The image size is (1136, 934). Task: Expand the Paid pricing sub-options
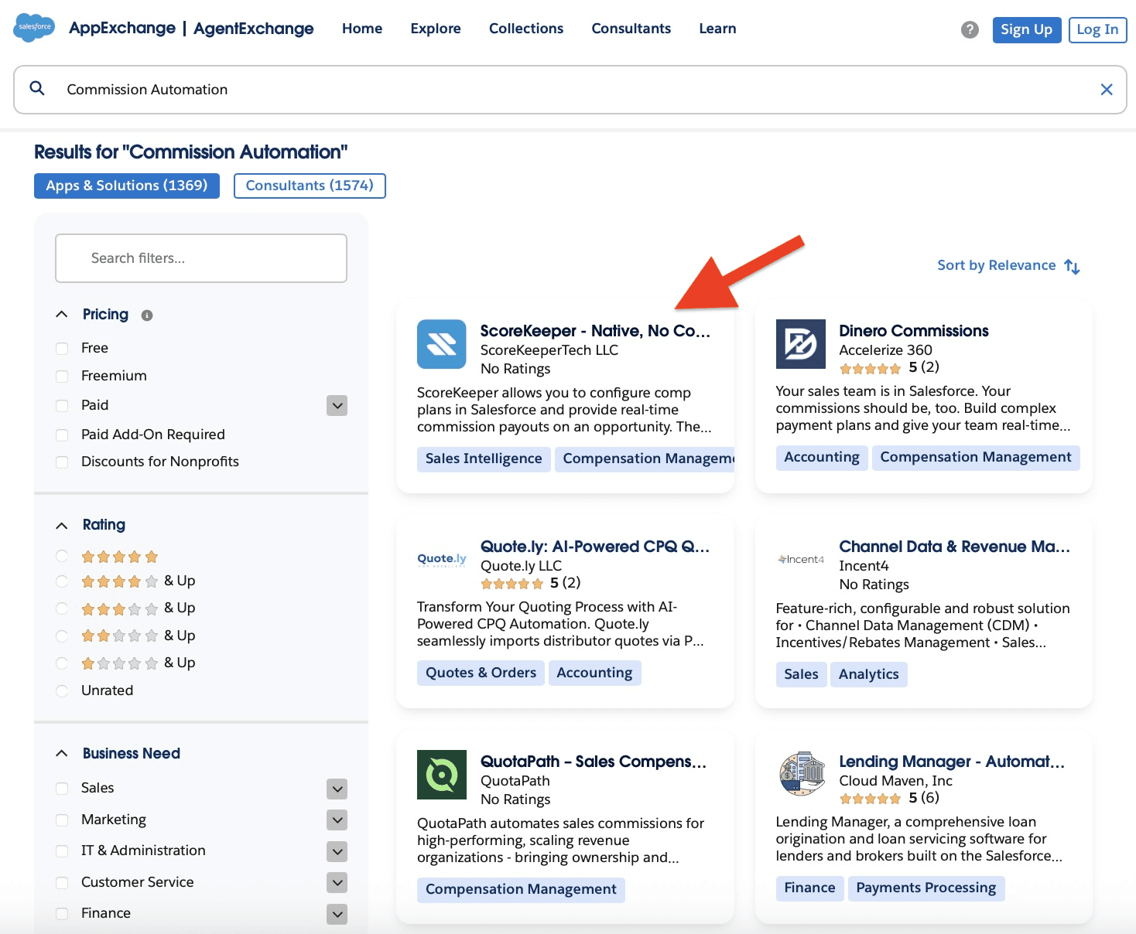coord(336,405)
